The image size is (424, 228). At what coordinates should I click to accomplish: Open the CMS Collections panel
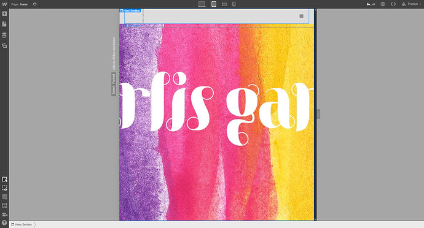click(x=4, y=35)
